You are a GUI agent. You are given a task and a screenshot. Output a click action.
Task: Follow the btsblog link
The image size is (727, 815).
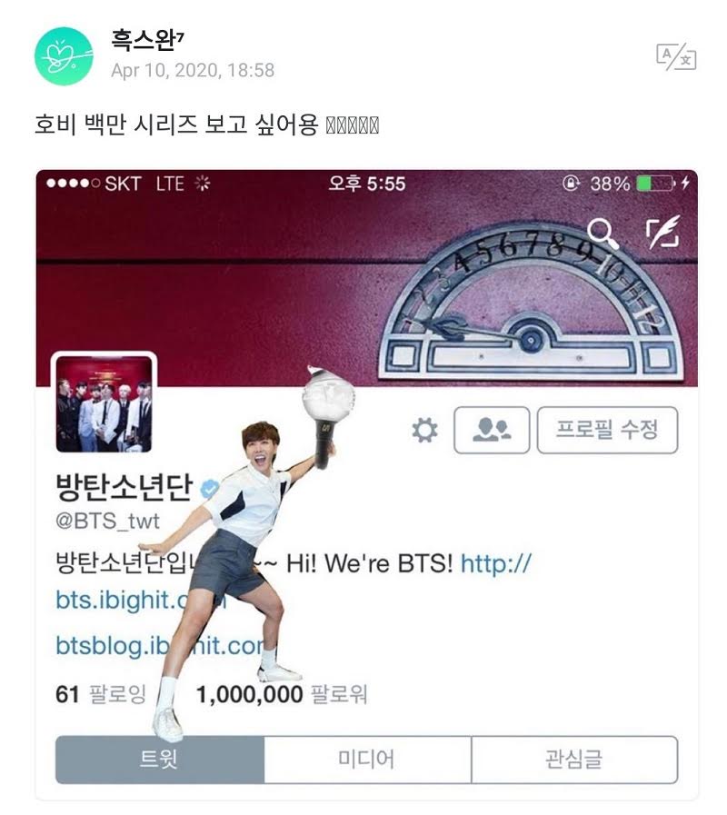(x=161, y=646)
